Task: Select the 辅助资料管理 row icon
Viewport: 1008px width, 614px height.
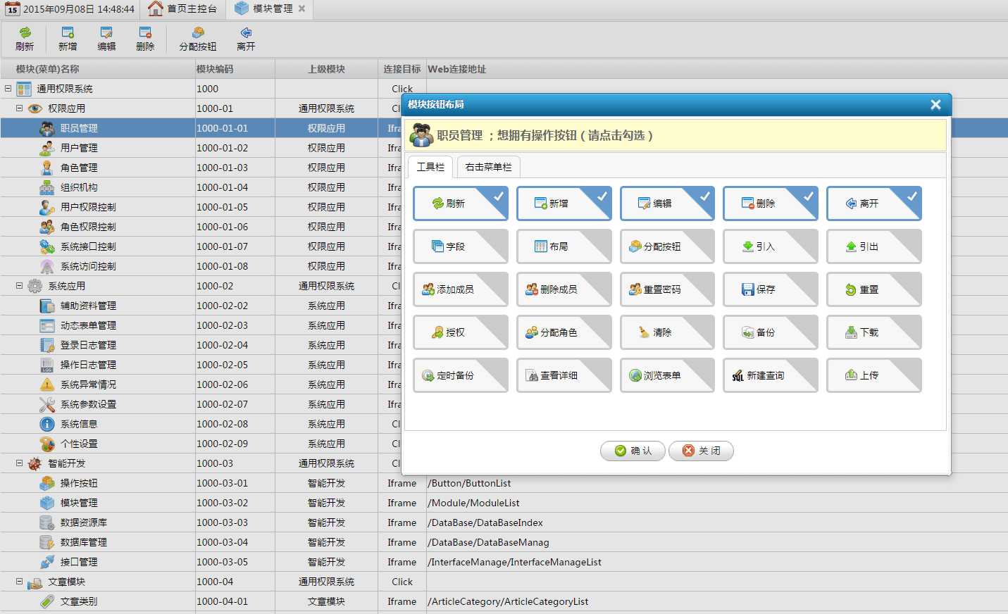Action: [x=47, y=306]
